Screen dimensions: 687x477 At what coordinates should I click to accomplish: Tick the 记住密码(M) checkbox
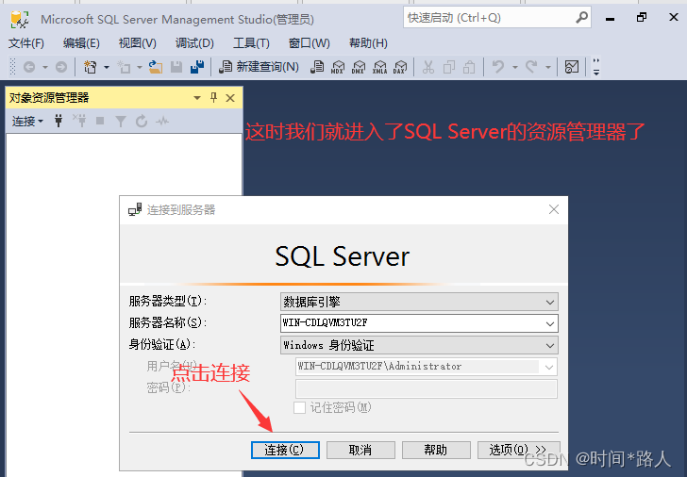(x=300, y=408)
